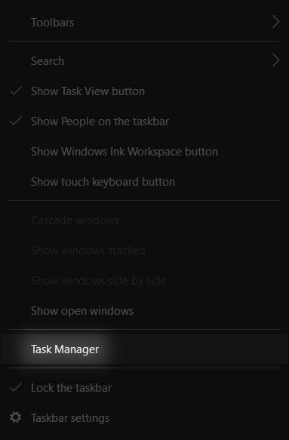Viewport: 289px width, 440px height.
Task: Enable Show touch keyboard button
Action: (x=145, y=182)
